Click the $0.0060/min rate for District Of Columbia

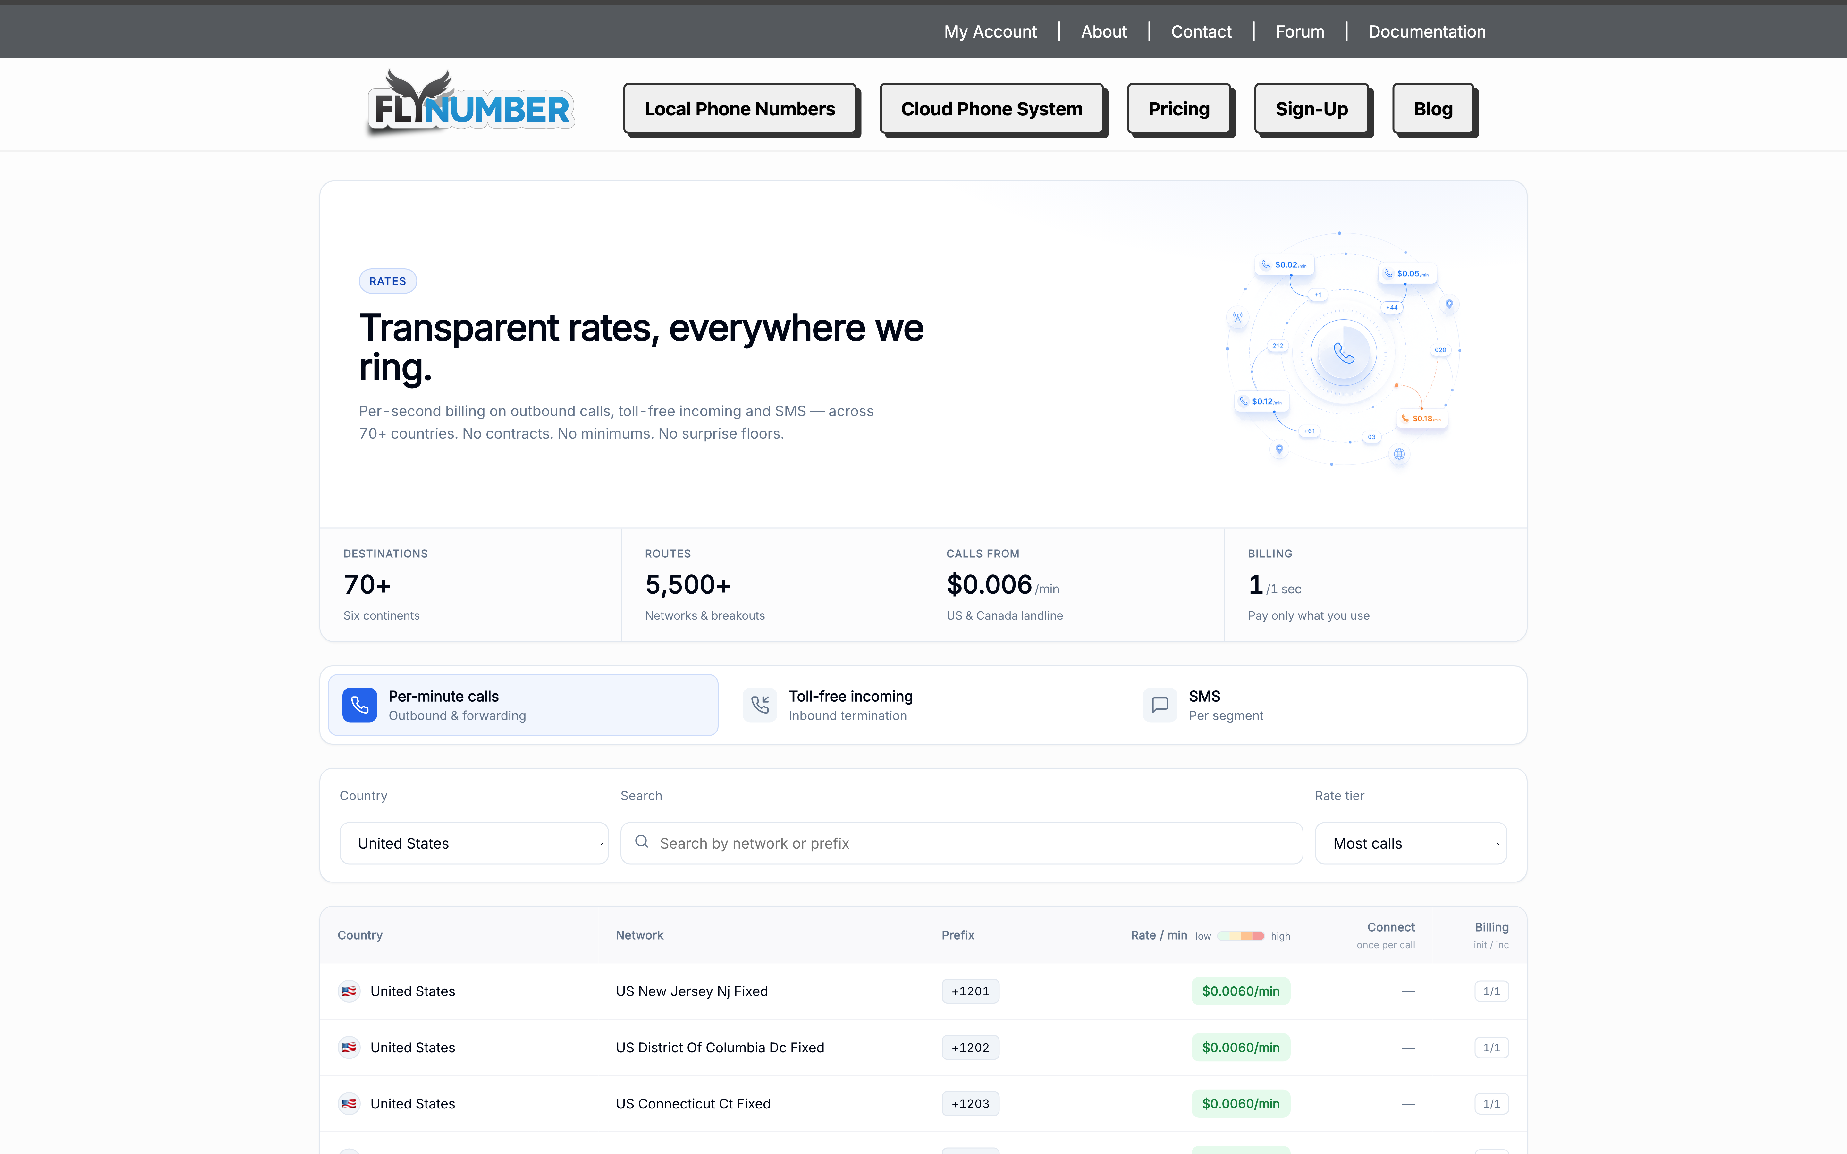point(1241,1048)
